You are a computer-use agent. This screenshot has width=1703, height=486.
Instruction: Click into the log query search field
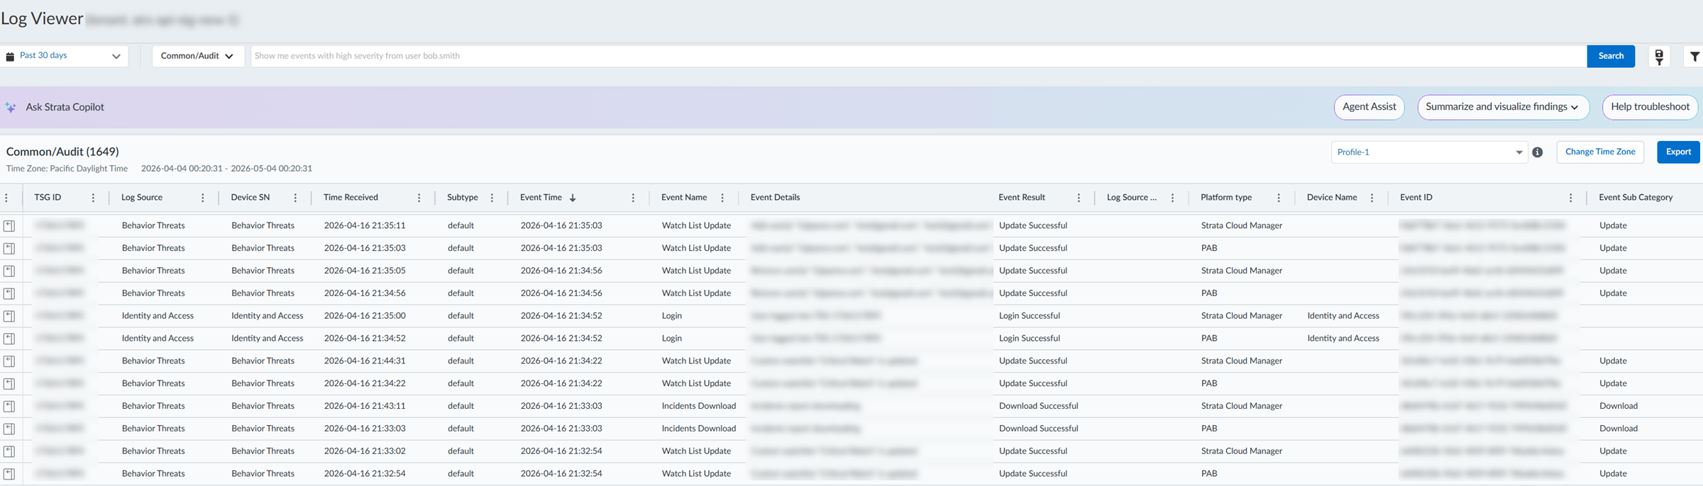click(918, 56)
